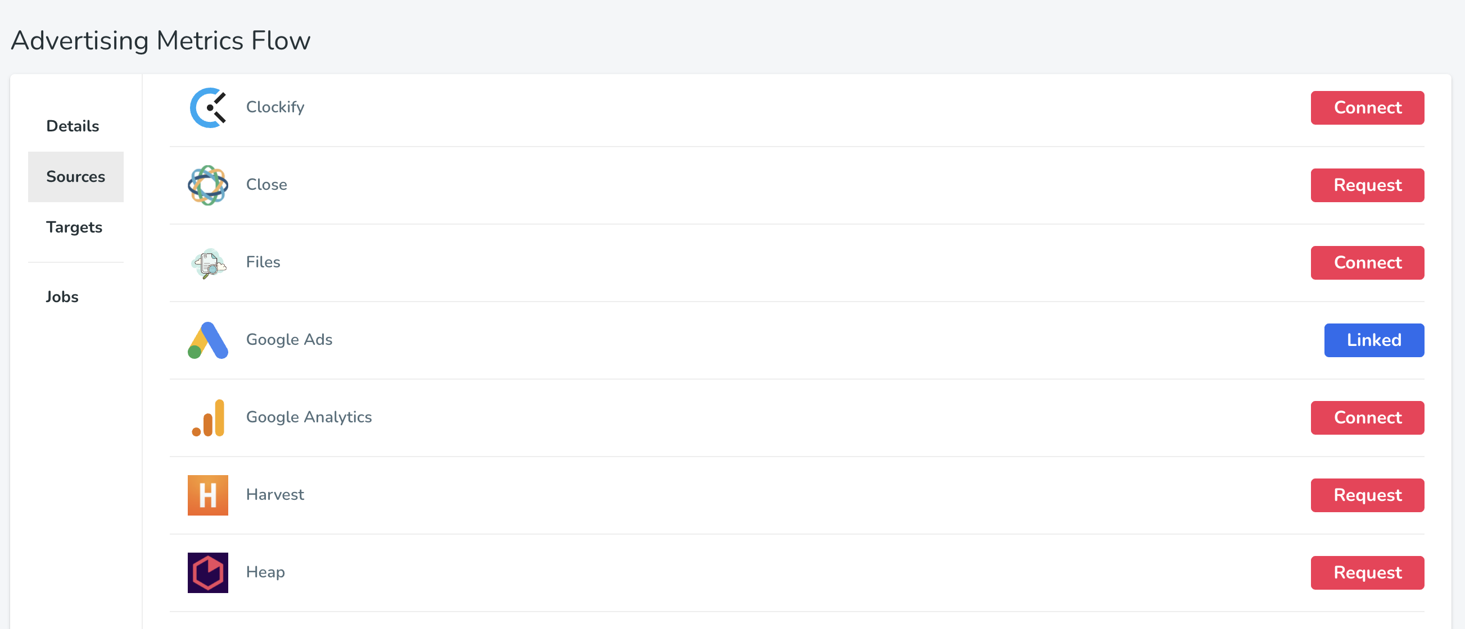The width and height of the screenshot is (1465, 629).
Task: Connect the Clockify source
Action: pyautogui.click(x=1367, y=107)
